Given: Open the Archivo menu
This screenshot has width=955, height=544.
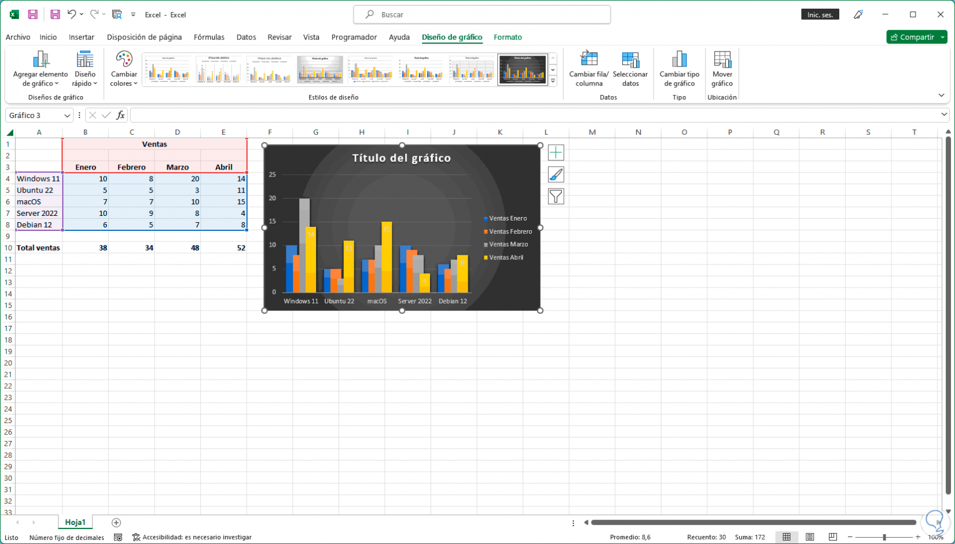Looking at the screenshot, I should [18, 37].
